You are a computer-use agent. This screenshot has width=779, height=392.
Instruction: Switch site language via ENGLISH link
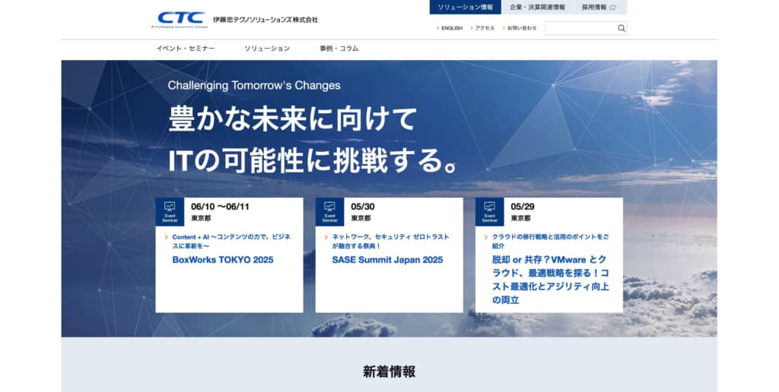pos(451,28)
